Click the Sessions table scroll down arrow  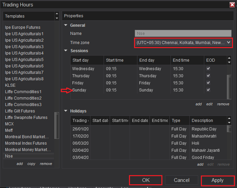pyautogui.click(x=230, y=62)
